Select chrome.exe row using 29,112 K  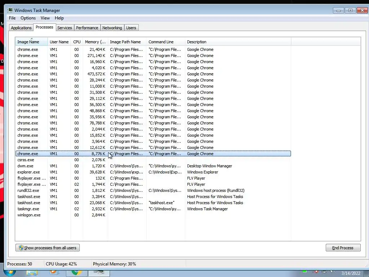click(x=153, y=98)
